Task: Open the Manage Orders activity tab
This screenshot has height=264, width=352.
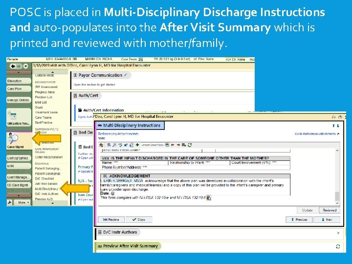Action: 19,100
